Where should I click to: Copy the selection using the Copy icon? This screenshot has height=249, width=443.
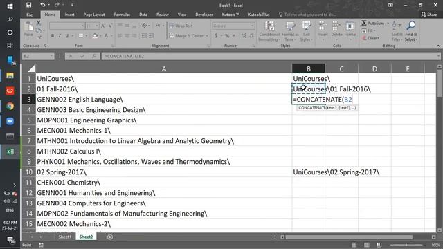coord(39,30)
